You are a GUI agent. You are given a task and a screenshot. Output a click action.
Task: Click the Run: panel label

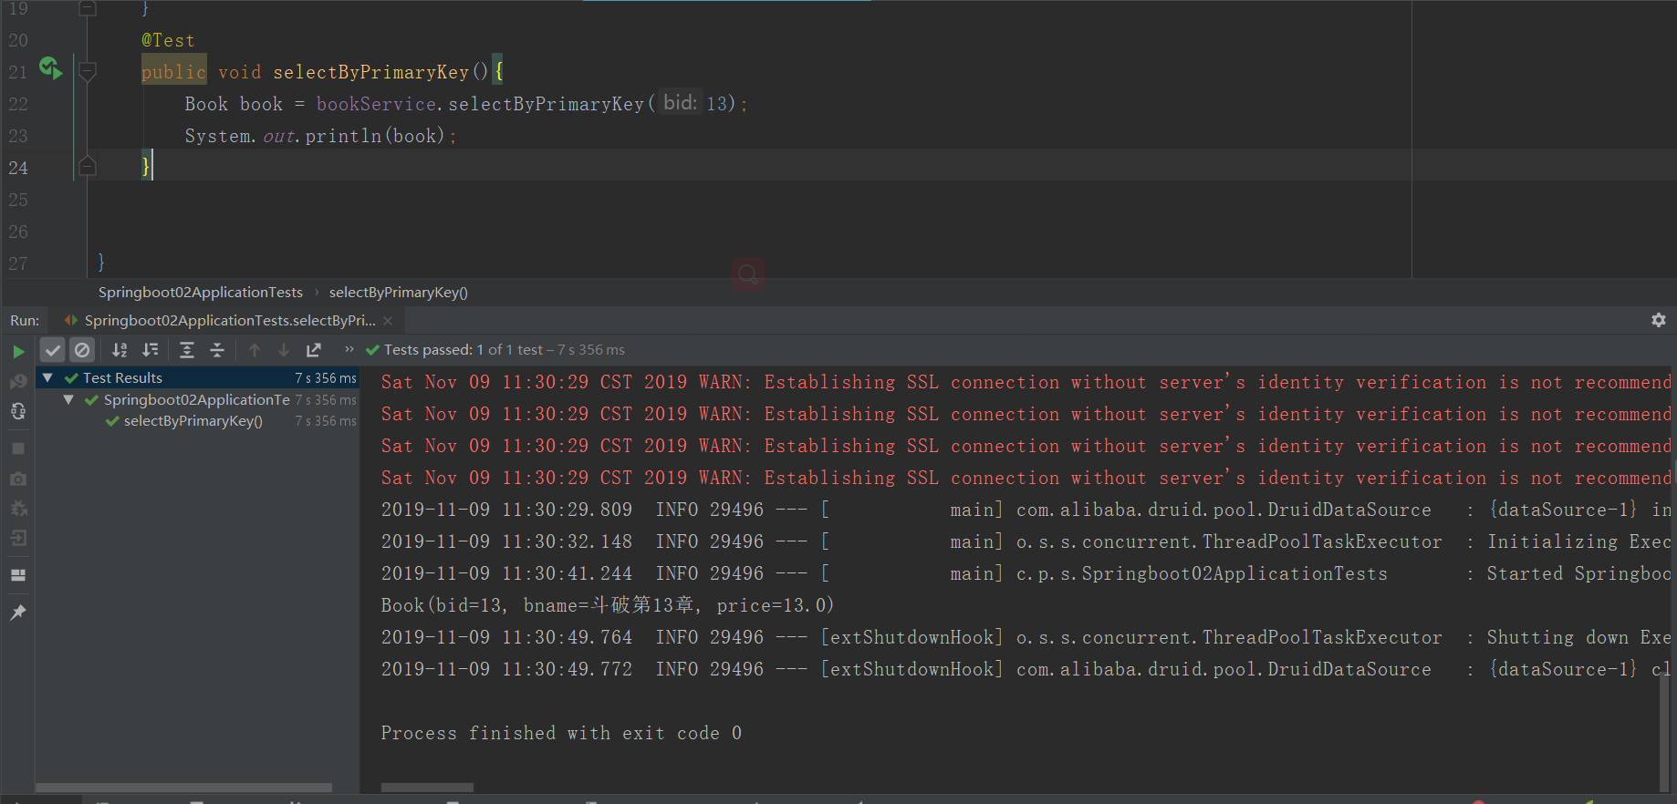tap(25, 321)
